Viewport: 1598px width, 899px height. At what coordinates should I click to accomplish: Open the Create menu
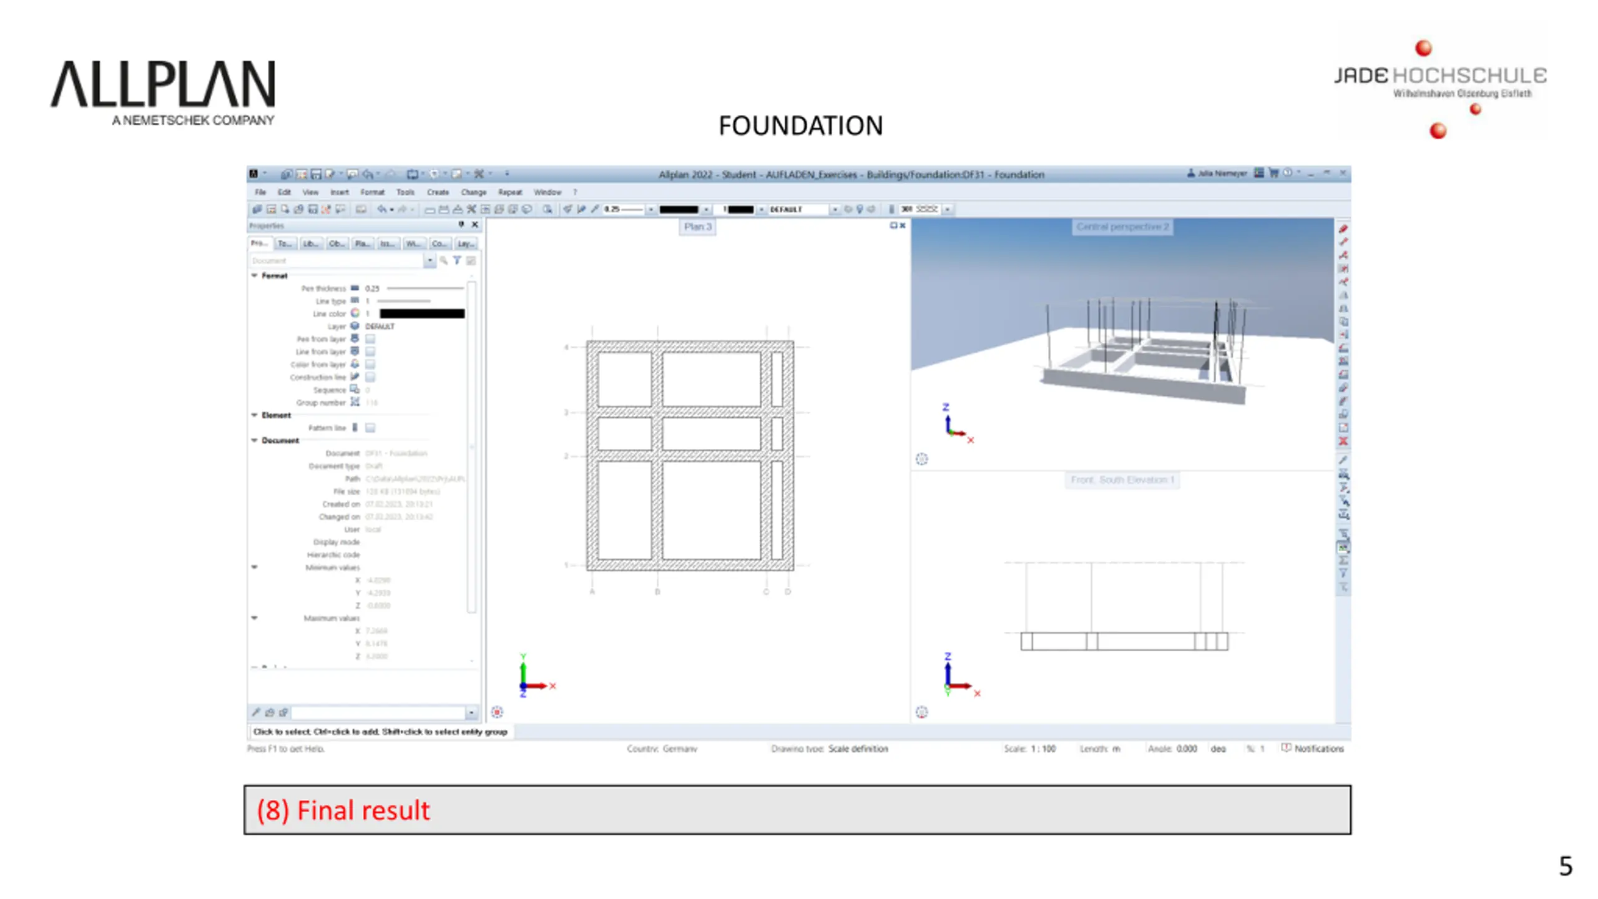438,192
